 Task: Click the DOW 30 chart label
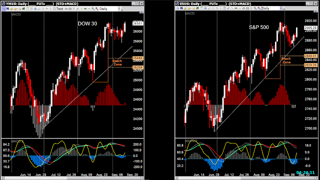[87, 23]
